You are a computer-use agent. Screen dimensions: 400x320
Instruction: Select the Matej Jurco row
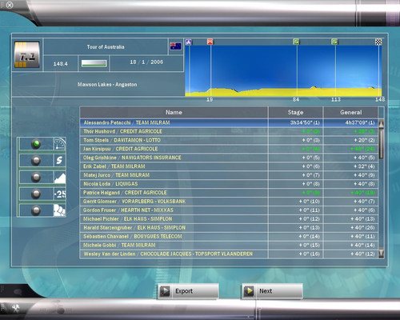(x=229, y=175)
